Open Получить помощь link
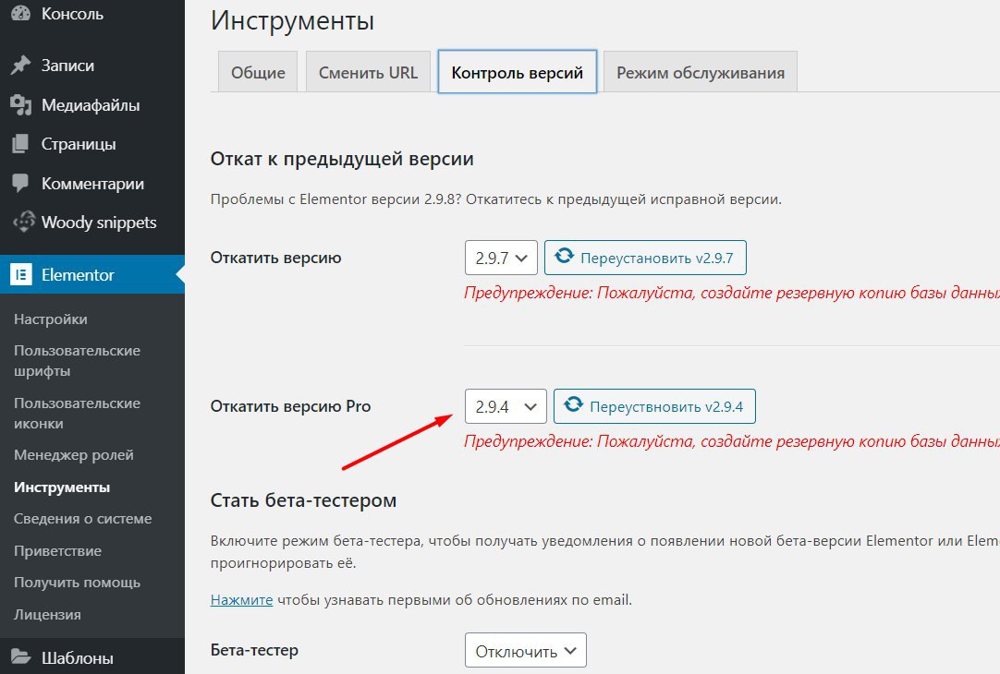 tap(77, 583)
